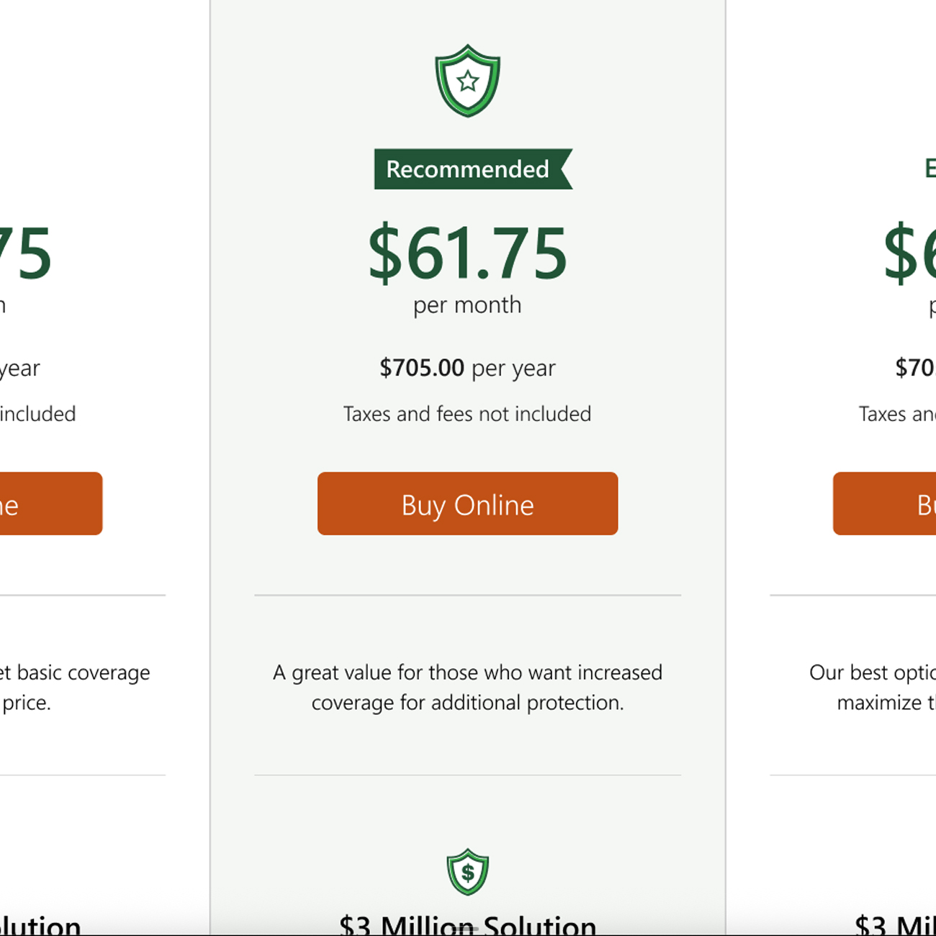Click the left plan's cut-off Solution heading
The image size is (936, 936).
click(x=40, y=924)
